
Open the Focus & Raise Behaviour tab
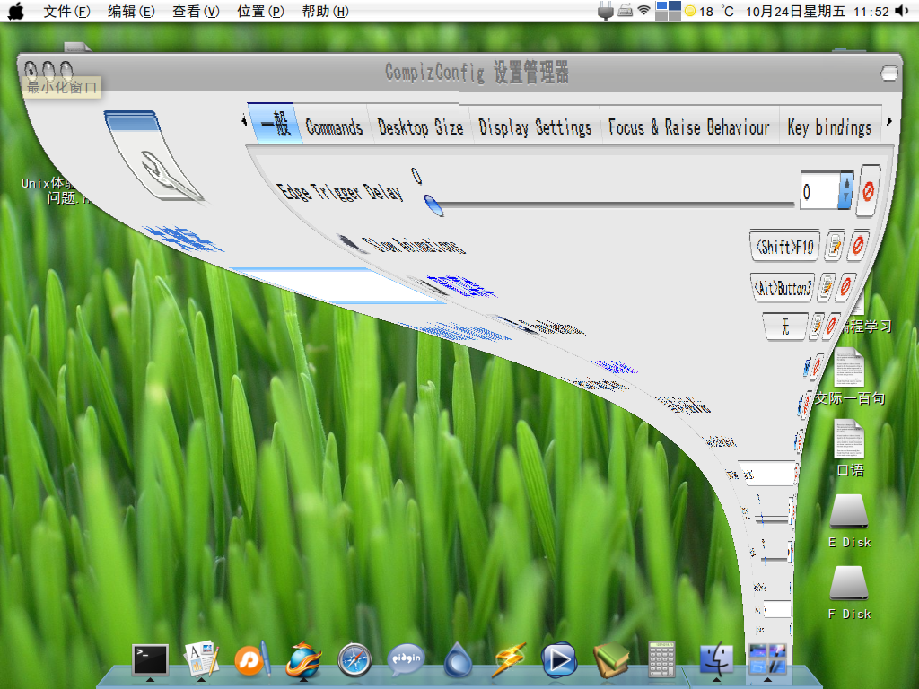click(x=688, y=126)
